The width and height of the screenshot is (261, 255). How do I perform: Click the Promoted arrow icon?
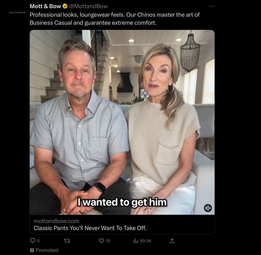point(32,250)
